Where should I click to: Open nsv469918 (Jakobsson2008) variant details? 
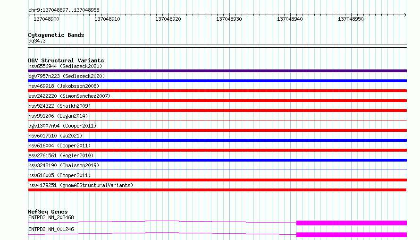64,86
